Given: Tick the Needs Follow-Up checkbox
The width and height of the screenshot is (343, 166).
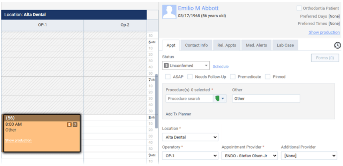Looking at the screenshot, I should point(190,77).
